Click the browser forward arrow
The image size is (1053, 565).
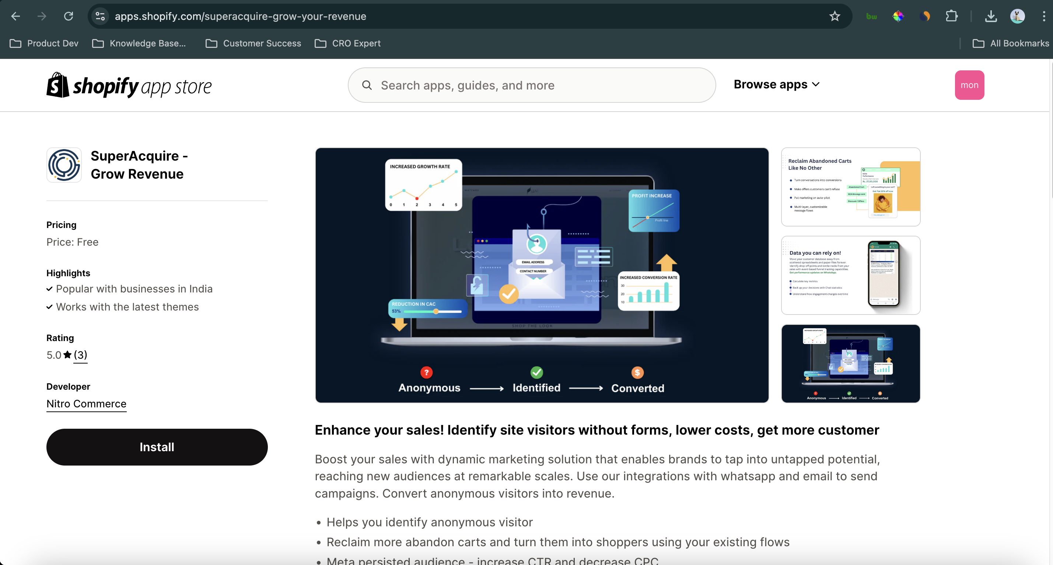pos(42,16)
